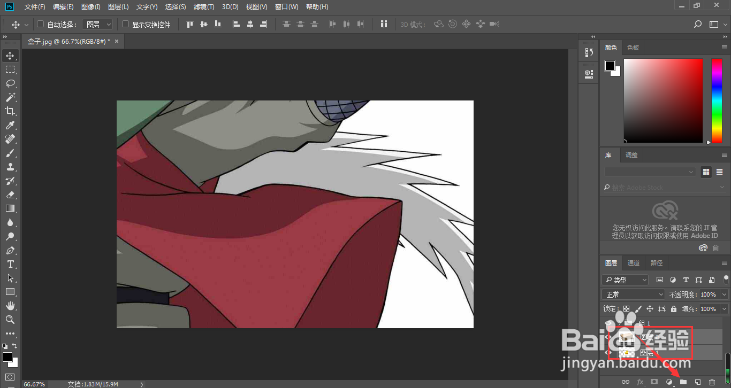Open the 正常 blend mode dropdown

pos(633,294)
